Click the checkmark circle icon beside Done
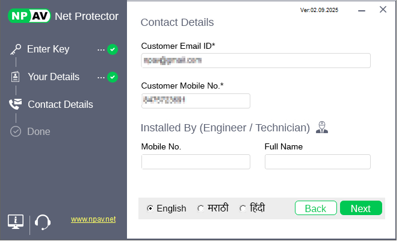Viewport: 399px width, 241px height. [x=16, y=131]
